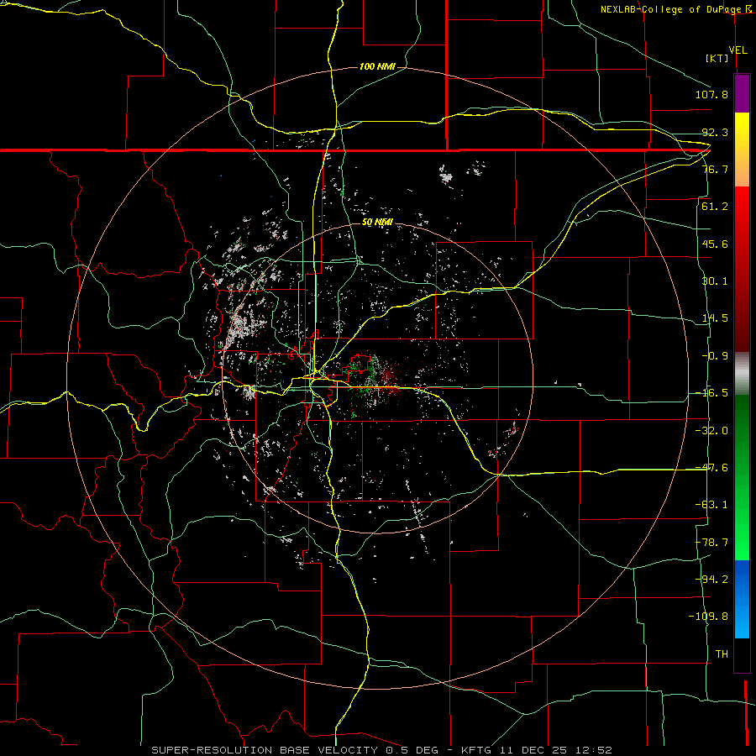Click the purple segment of velocity color bar
This screenshot has height=756, width=756.
click(742, 93)
